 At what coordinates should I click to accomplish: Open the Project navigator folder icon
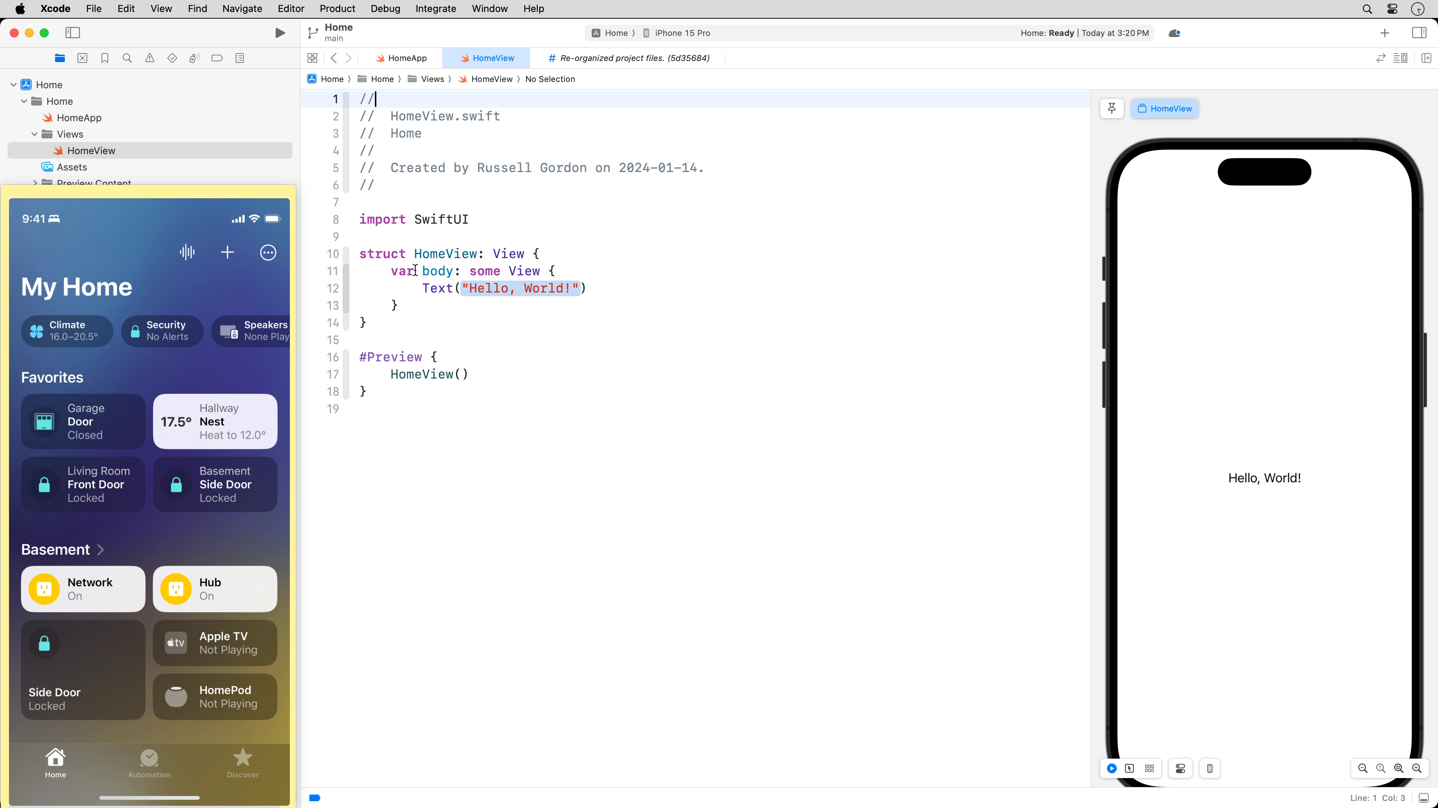60,58
